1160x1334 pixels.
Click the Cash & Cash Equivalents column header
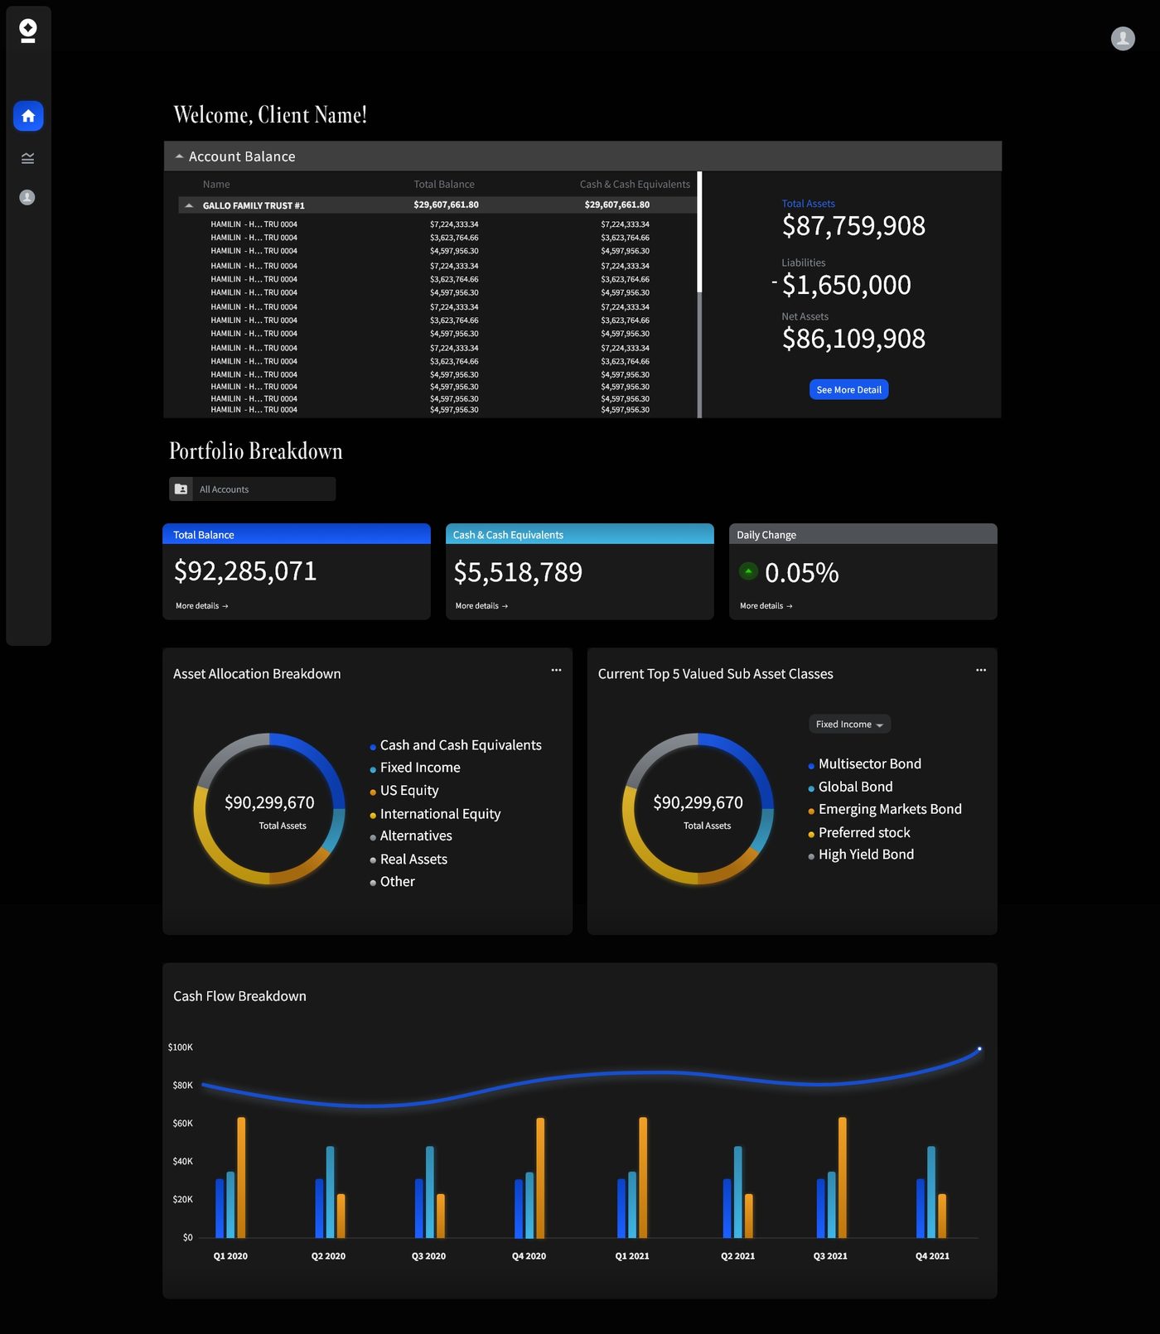pos(635,185)
